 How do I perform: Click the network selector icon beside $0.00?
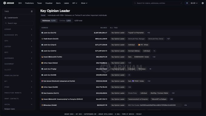pyautogui.click(x=187, y=3)
